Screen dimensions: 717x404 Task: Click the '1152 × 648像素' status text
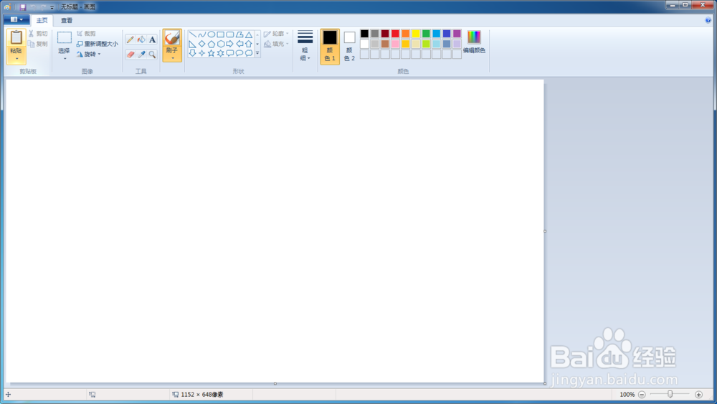pyautogui.click(x=202, y=395)
